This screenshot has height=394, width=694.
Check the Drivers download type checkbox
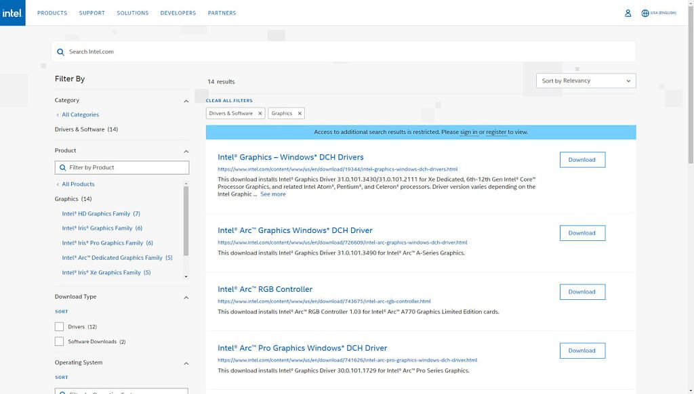point(59,327)
